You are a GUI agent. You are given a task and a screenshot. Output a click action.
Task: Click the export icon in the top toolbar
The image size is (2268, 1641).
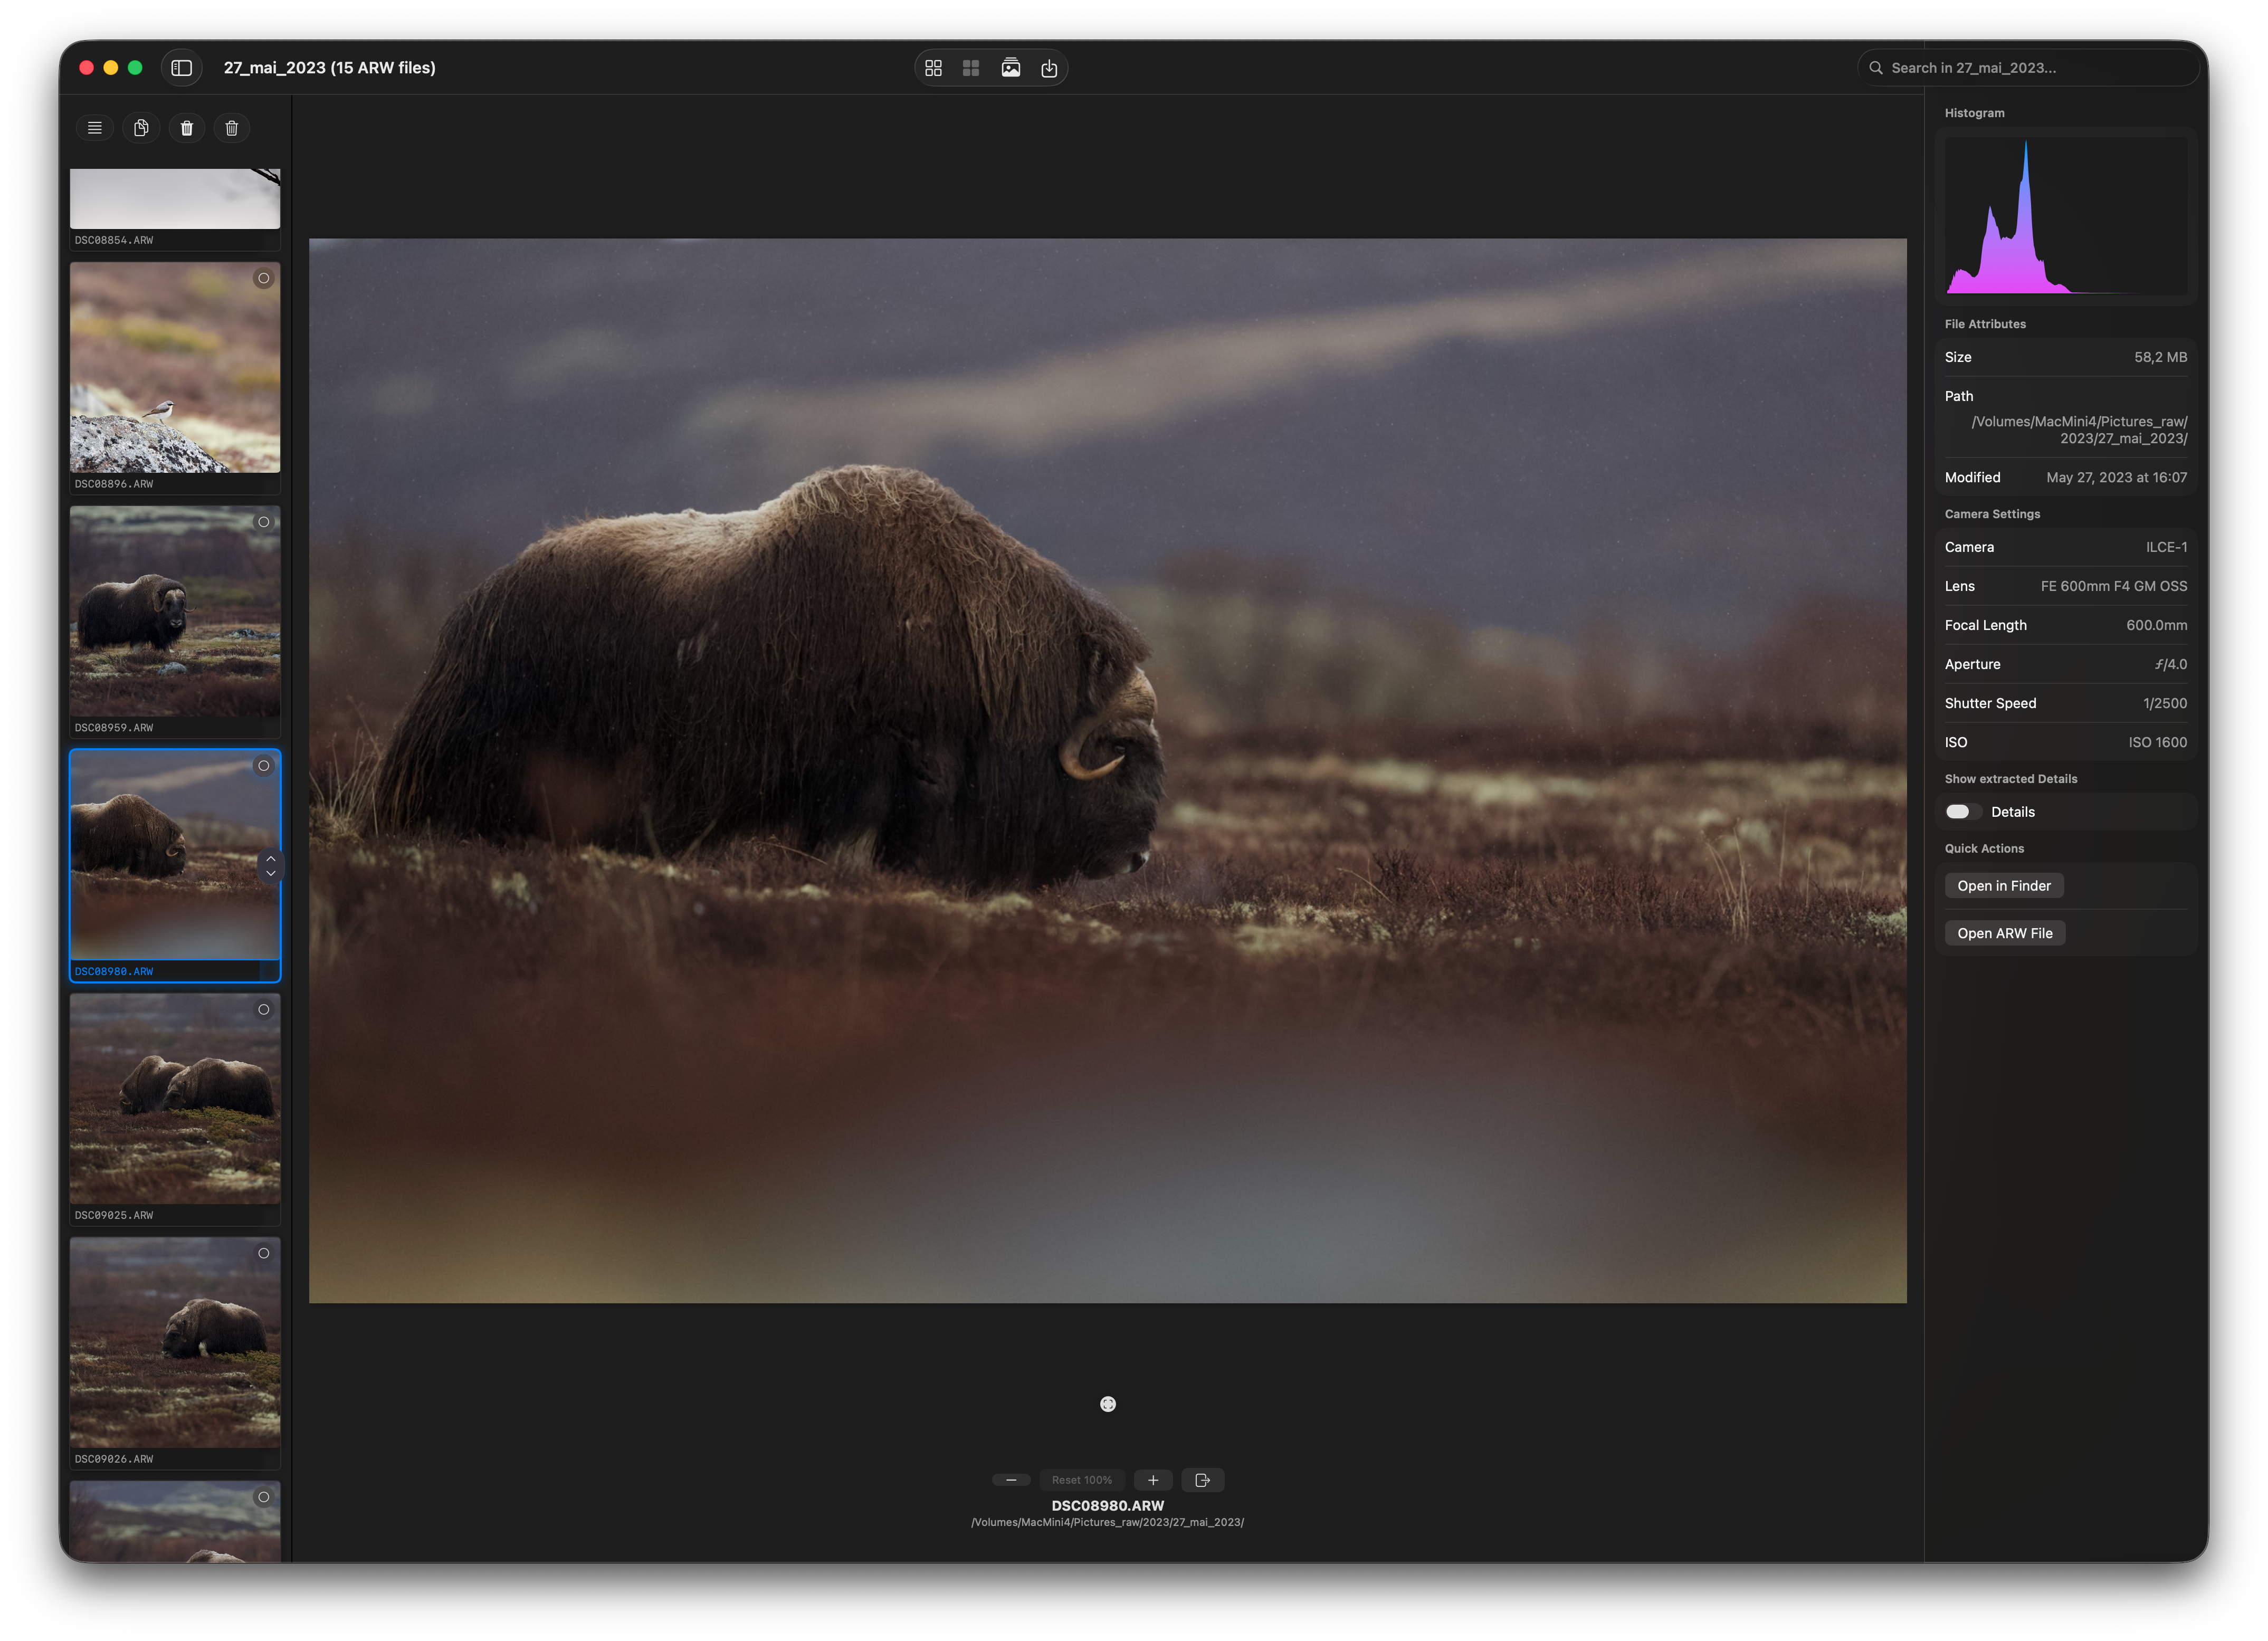pos(1050,67)
